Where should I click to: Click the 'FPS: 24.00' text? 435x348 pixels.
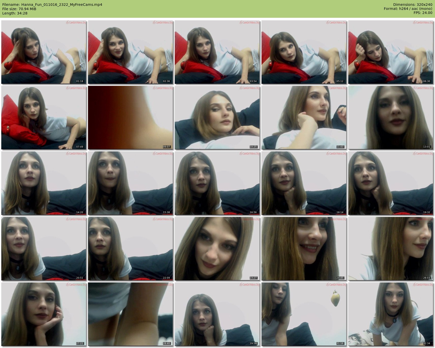click(x=423, y=13)
